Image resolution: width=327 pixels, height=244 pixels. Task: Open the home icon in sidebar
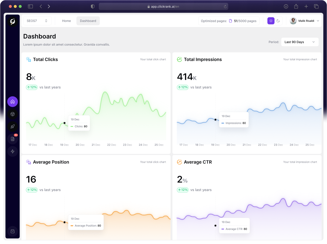click(x=13, y=102)
